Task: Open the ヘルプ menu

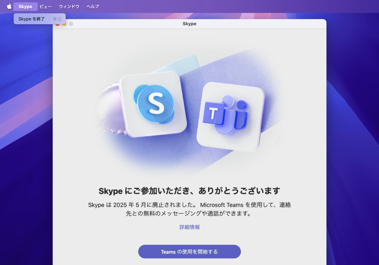Action: [x=93, y=6]
